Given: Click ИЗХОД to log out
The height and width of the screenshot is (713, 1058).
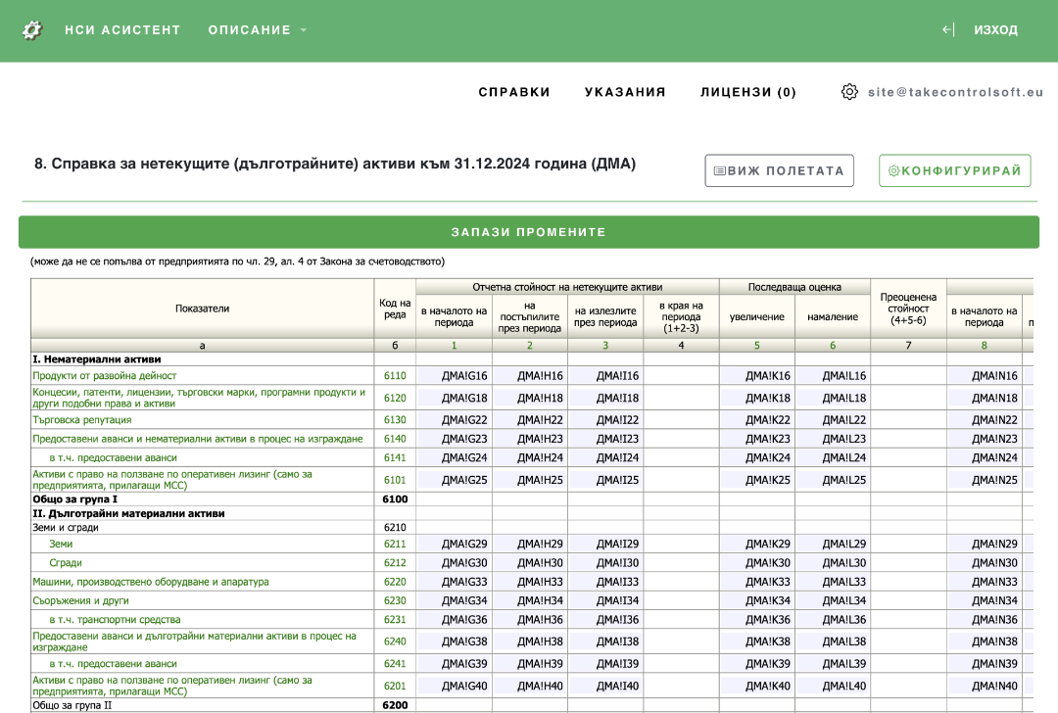Looking at the screenshot, I should pyautogui.click(x=995, y=29).
